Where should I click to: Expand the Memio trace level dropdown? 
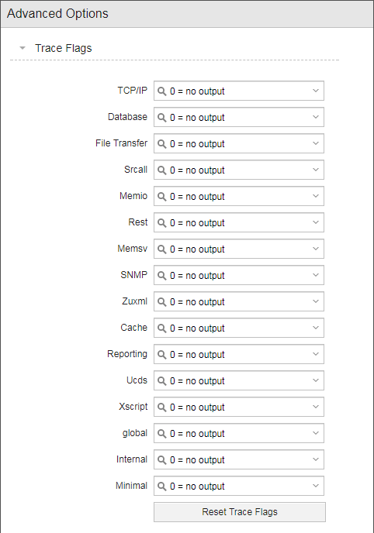coord(316,196)
